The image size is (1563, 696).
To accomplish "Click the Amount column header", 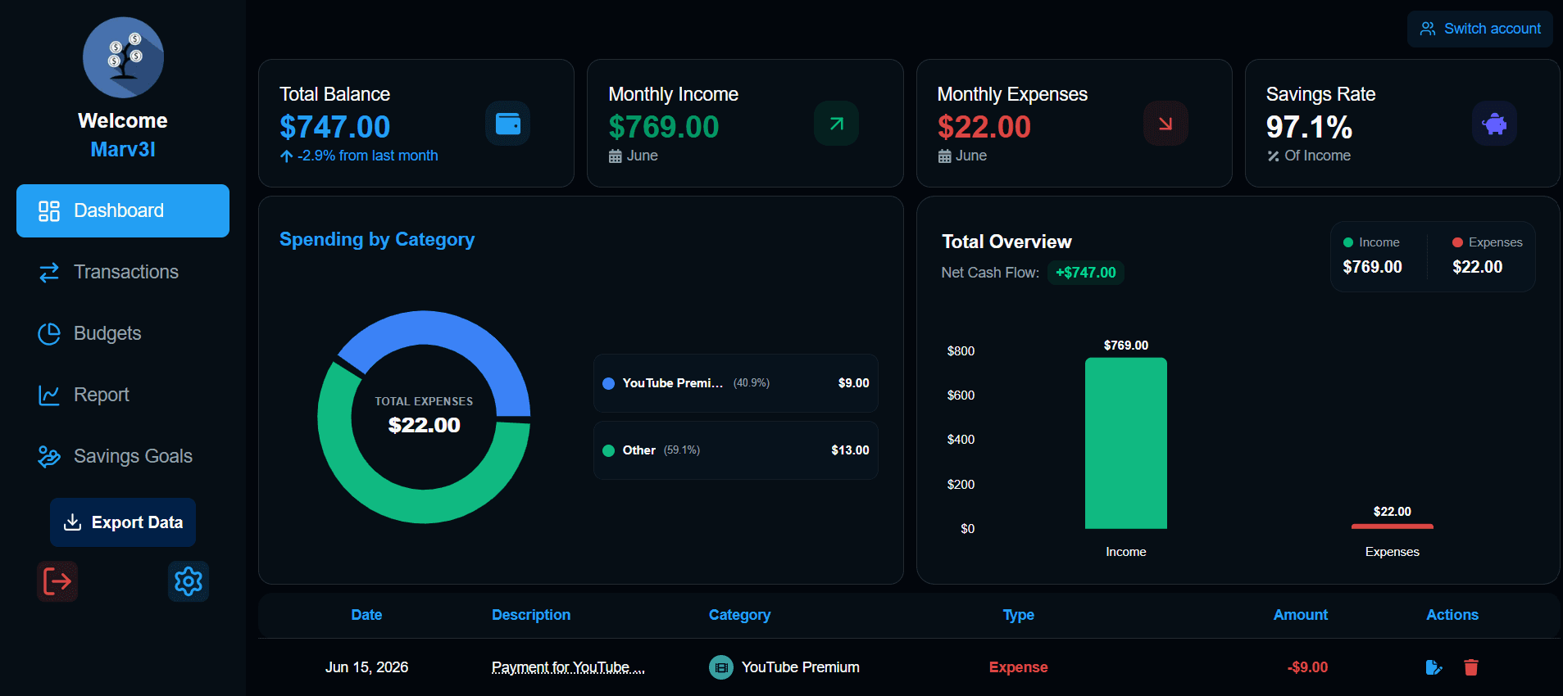I will (1301, 615).
